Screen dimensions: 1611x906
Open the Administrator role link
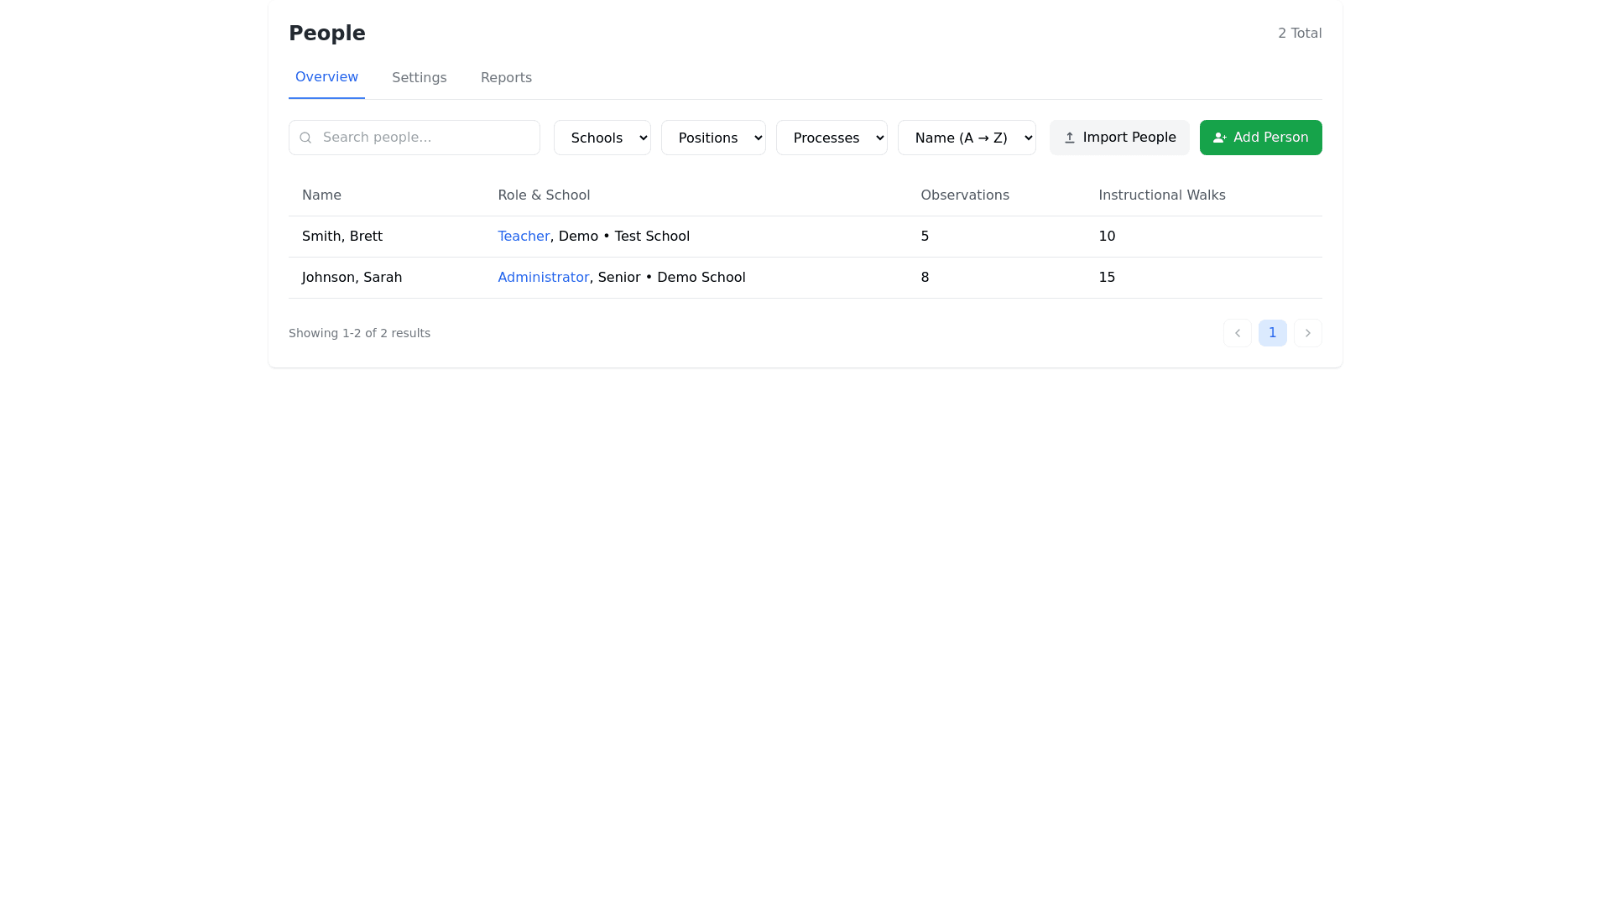pos(543,278)
